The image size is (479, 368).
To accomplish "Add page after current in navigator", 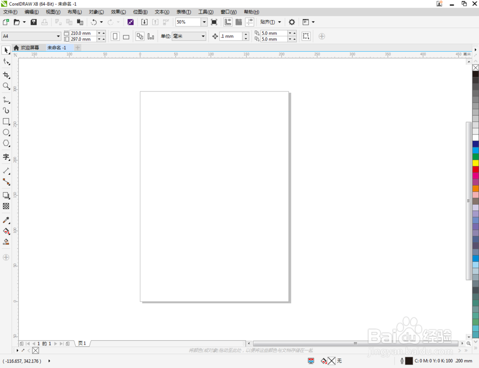I will click(68, 344).
